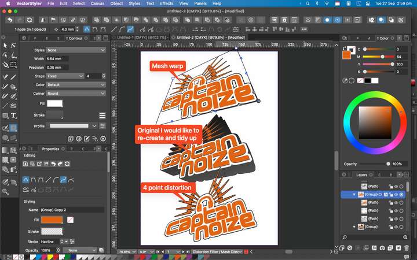
Task: Toggle visibility eye of the selected (Group) Copy layer
Action: tap(396, 195)
